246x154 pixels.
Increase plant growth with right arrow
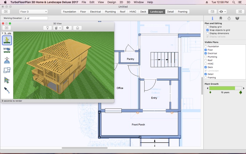244,88
